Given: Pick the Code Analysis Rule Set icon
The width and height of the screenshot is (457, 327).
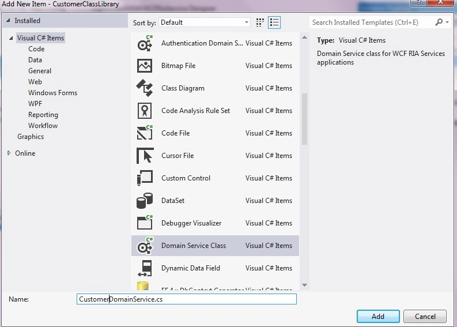Looking at the screenshot, I should coord(145,111).
